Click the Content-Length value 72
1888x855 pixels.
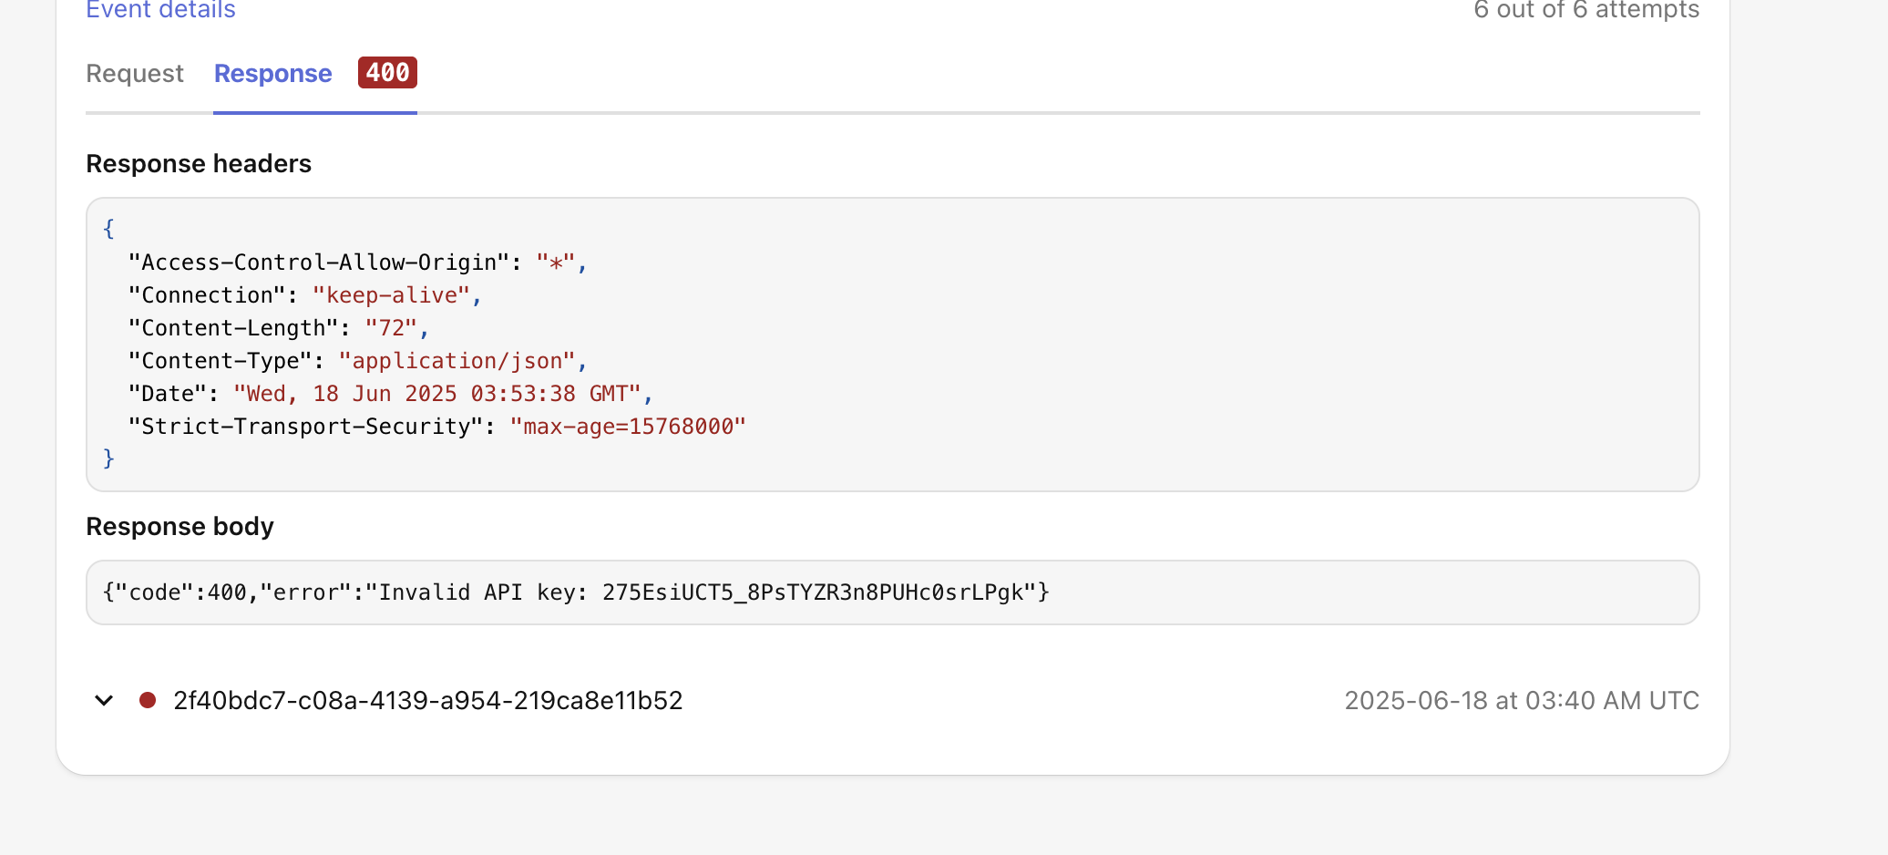(x=391, y=328)
